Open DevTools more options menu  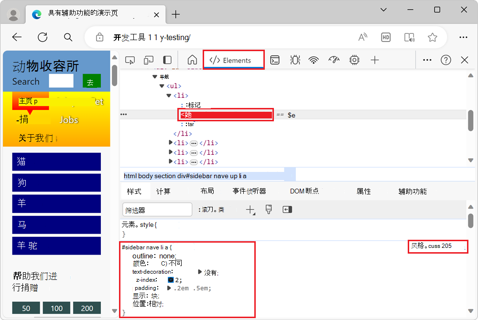(x=427, y=60)
